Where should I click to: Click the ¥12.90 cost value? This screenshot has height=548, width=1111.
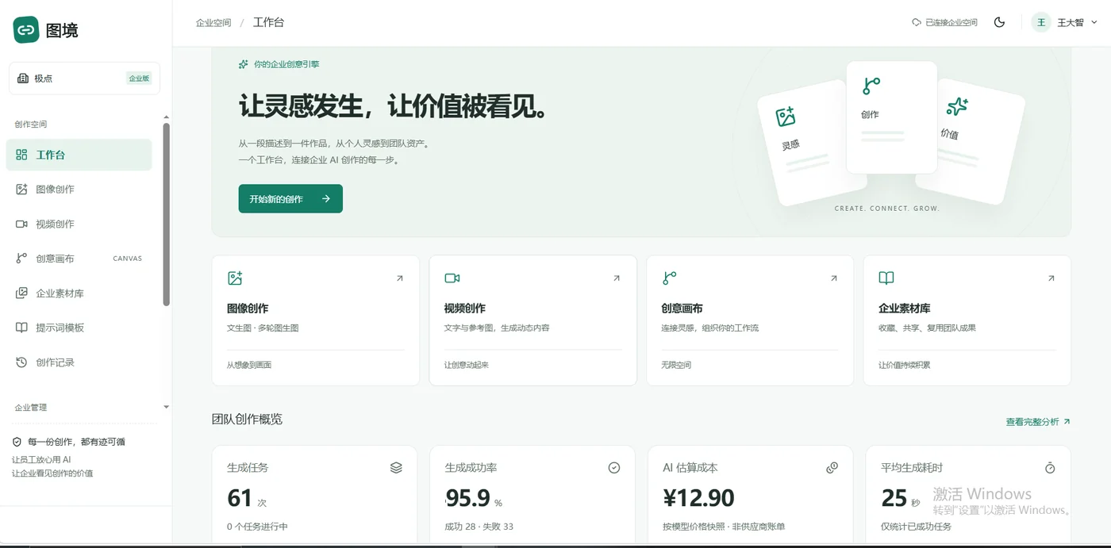[x=698, y=498]
